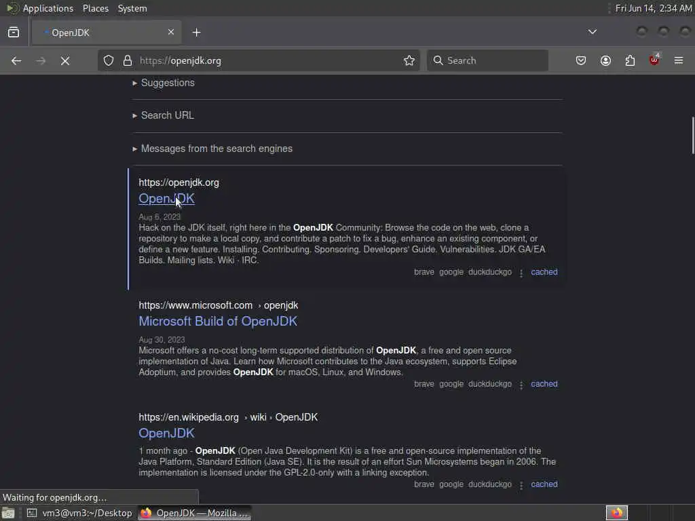
Task: Select the OpenJDK tab label
Action: point(71,33)
